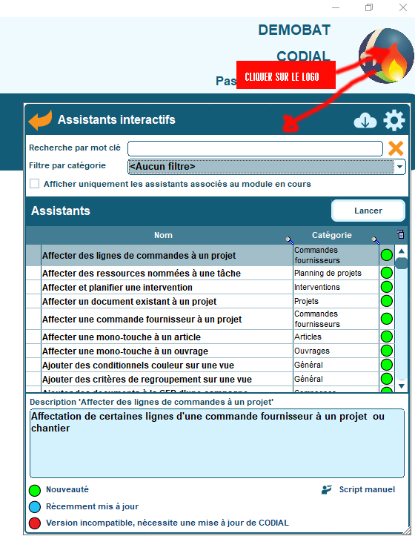The image size is (415, 536).
Task: Click the CODIAL flame globe logo
Action: click(x=386, y=56)
